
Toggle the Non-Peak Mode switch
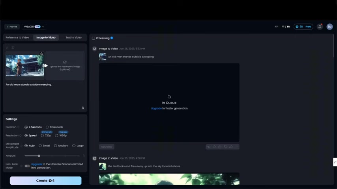click(27, 166)
